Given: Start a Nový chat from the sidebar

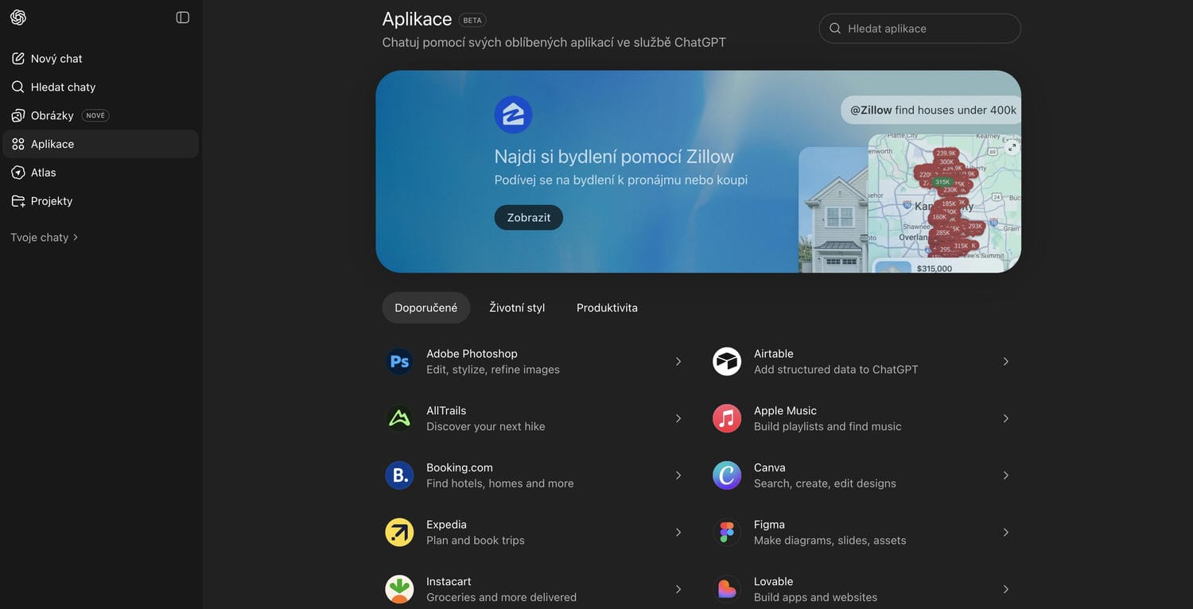Looking at the screenshot, I should click(56, 59).
